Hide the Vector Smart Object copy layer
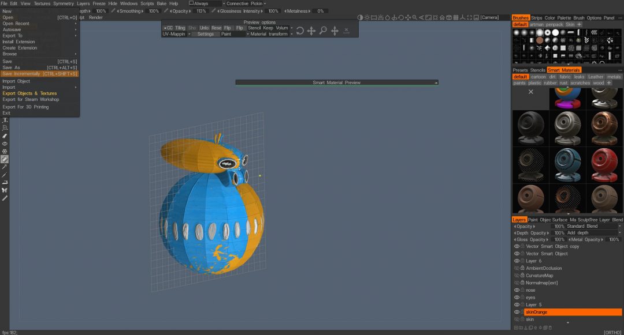The width and height of the screenshot is (624, 335). tap(517, 246)
